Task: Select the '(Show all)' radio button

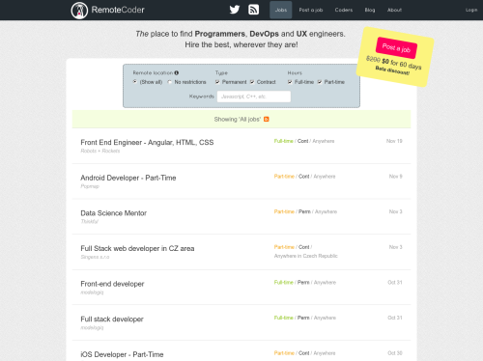Action: [x=135, y=82]
